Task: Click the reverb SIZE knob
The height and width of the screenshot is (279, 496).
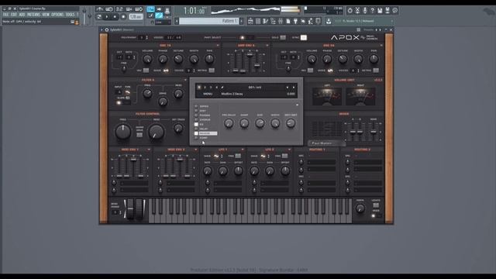Action: pyautogui.click(x=260, y=123)
